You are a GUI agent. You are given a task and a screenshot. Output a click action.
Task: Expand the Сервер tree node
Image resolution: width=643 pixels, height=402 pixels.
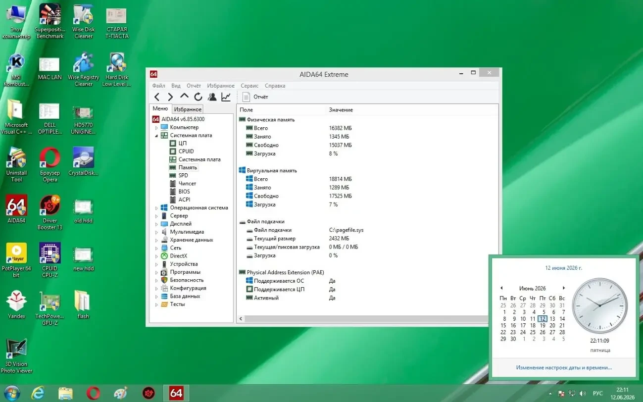157,216
